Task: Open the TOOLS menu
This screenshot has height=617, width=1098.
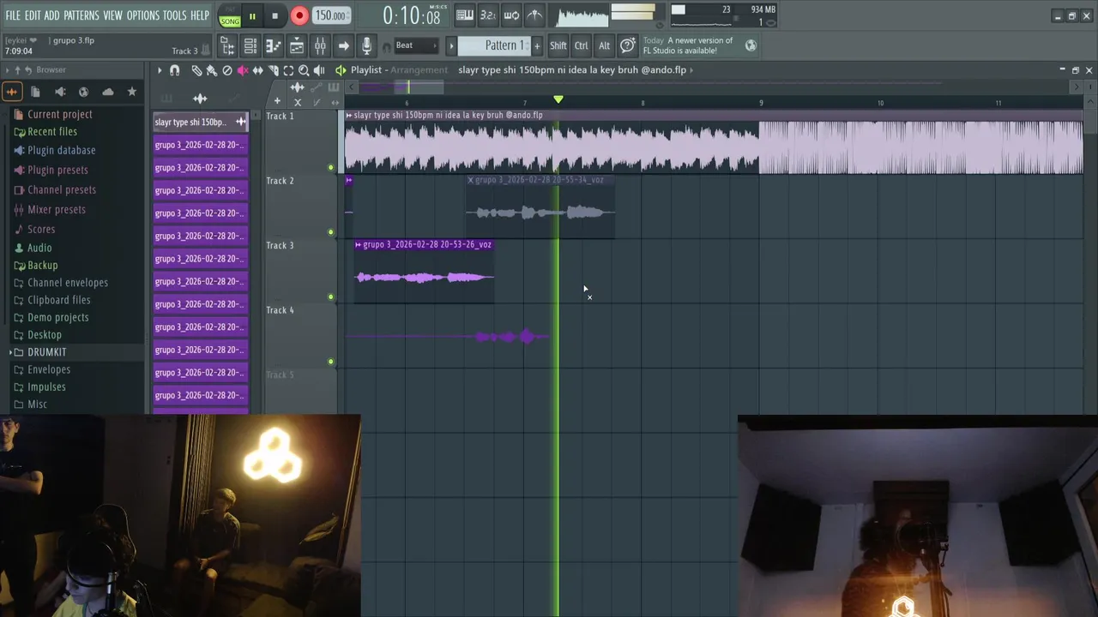Action: [175, 15]
